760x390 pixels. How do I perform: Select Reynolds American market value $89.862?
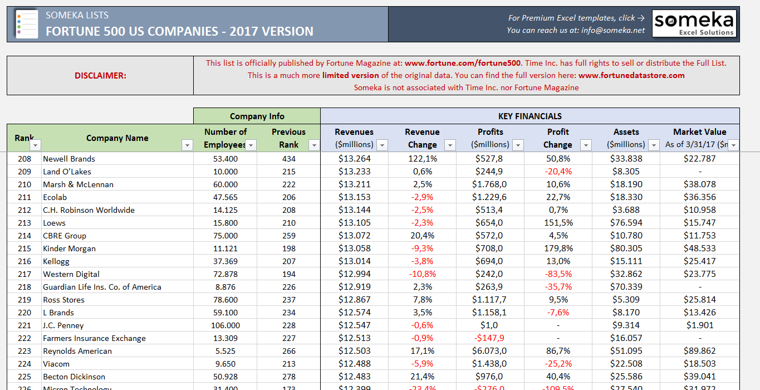(700, 351)
